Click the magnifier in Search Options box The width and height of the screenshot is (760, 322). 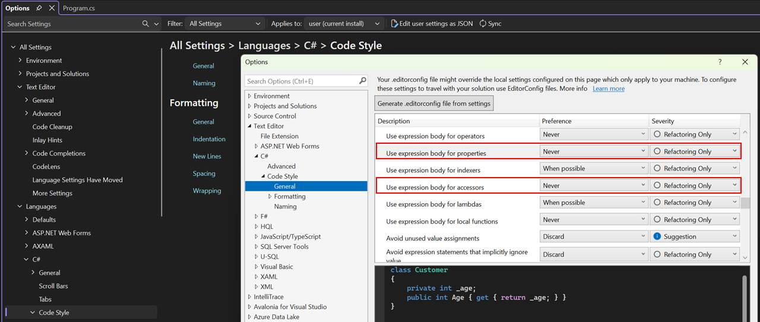[363, 81]
